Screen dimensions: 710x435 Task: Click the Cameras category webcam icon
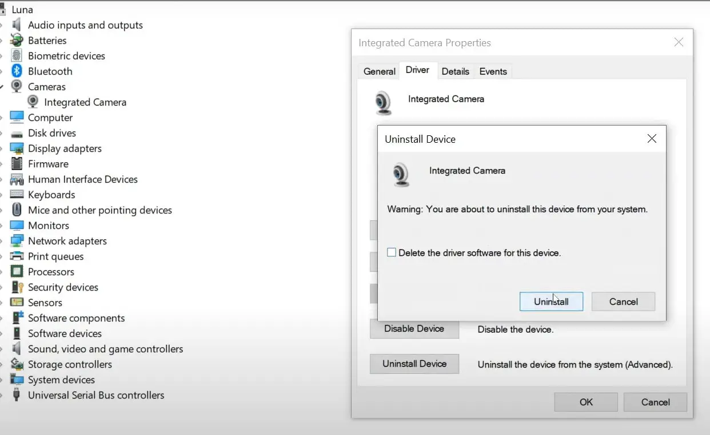pyautogui.click(x=17, y=87)
